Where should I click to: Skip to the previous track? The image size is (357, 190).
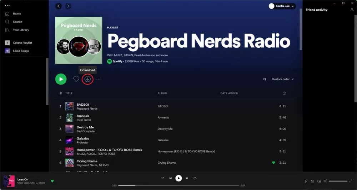point(171,178)
